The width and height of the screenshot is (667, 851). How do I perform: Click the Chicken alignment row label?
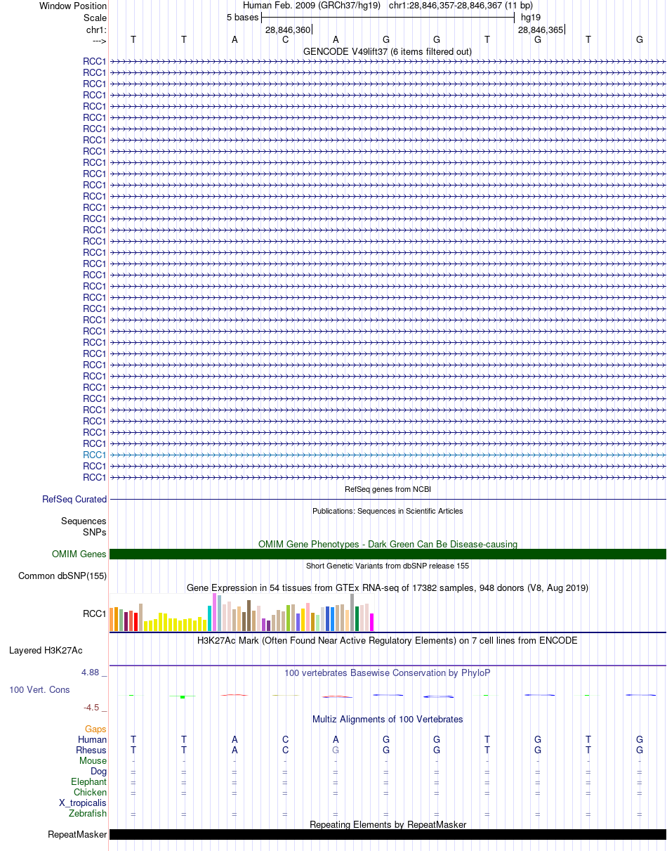tap(91, 793)
